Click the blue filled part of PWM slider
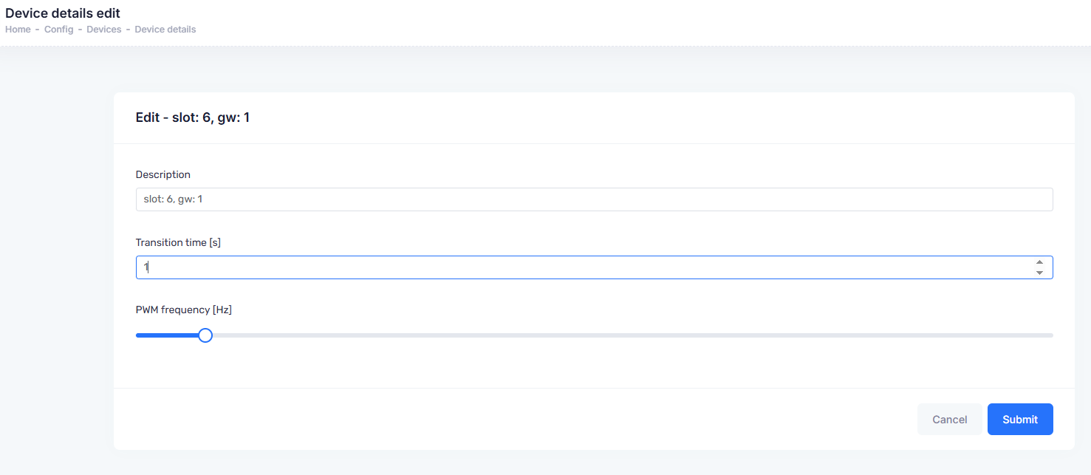 [168, 335]
